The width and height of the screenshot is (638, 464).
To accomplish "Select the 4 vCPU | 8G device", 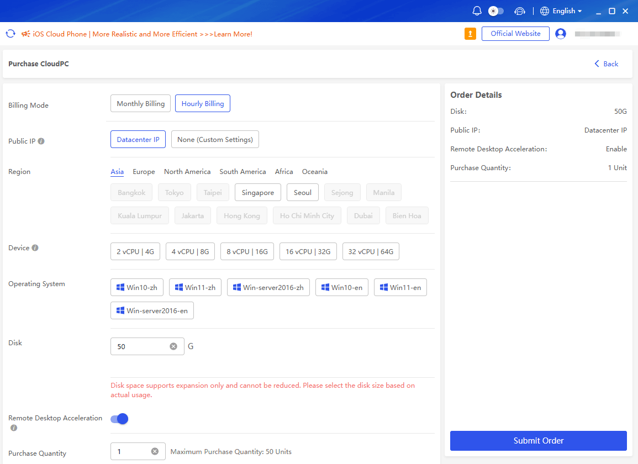I will pos(190,251).
